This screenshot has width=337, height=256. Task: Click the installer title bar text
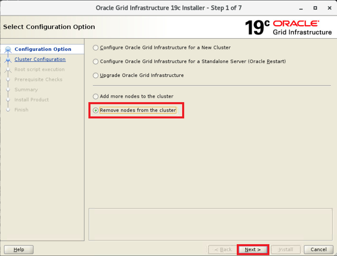(169, 8)
